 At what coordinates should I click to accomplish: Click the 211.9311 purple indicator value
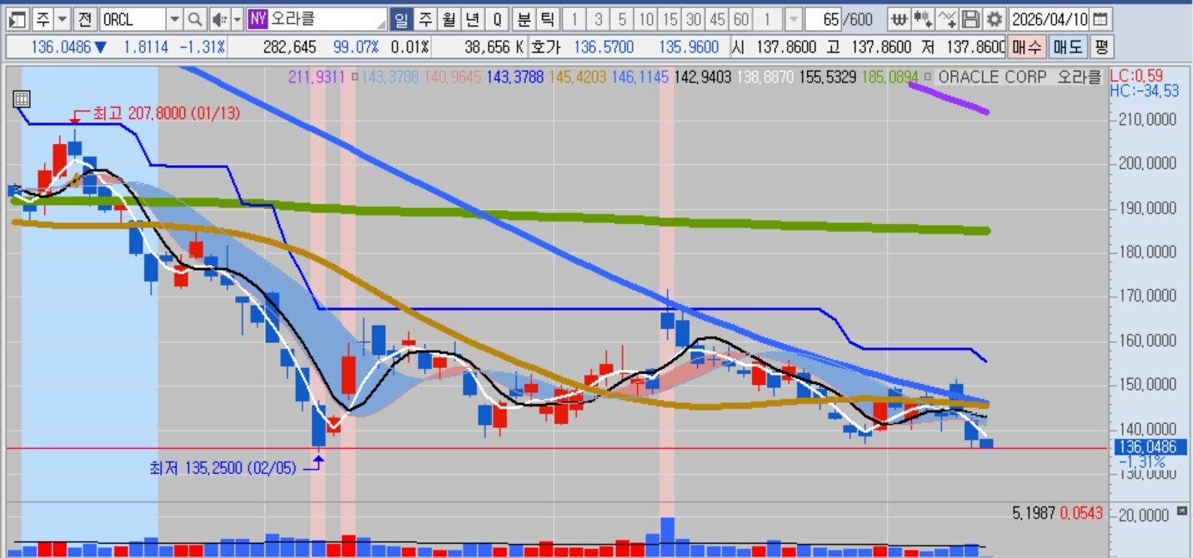click(x=317, y=77)
